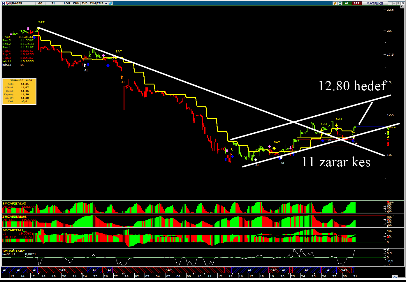Click the bm01.L1 value -0,0071

click(x=29, y=254)
